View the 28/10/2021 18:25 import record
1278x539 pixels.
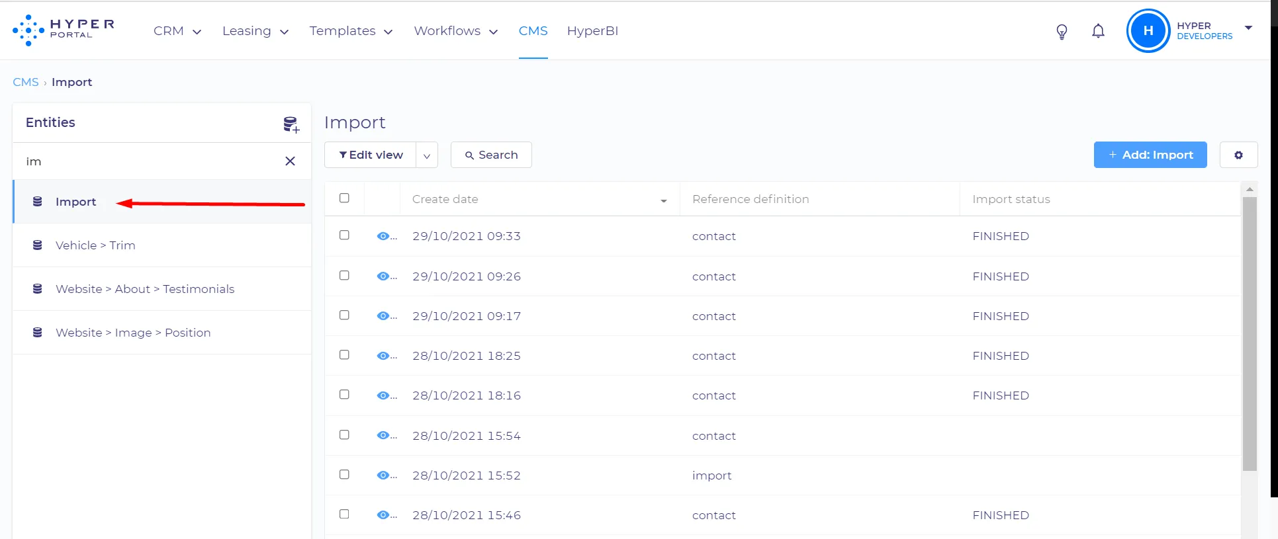(x=383, y=356)
